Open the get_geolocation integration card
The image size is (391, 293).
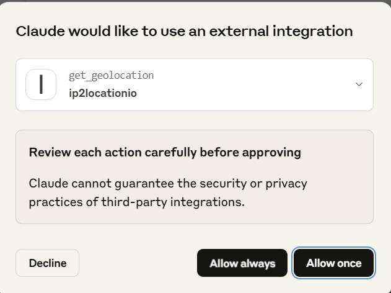click(x=195, y=84)
